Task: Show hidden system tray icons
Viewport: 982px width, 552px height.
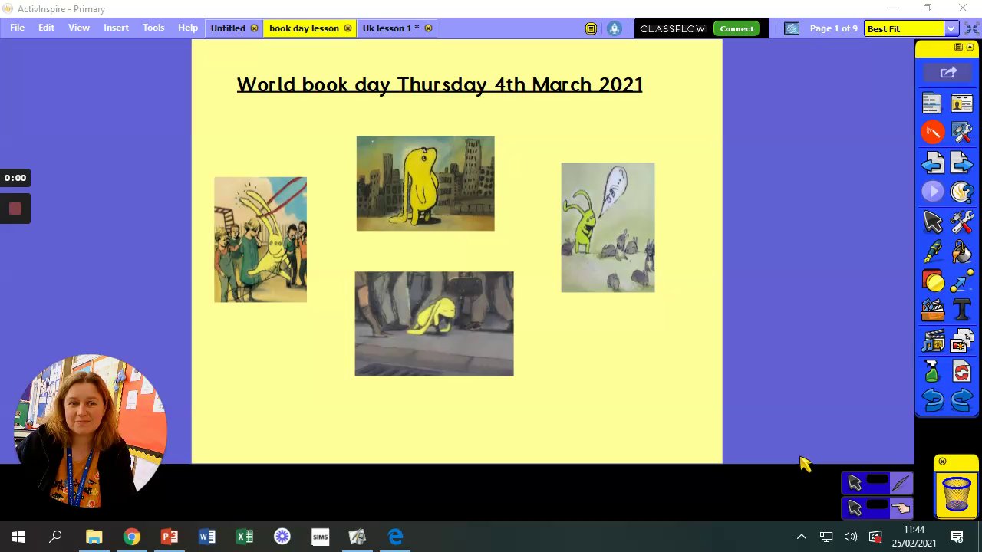Action: pyautogui.click(x=802, y=537)
